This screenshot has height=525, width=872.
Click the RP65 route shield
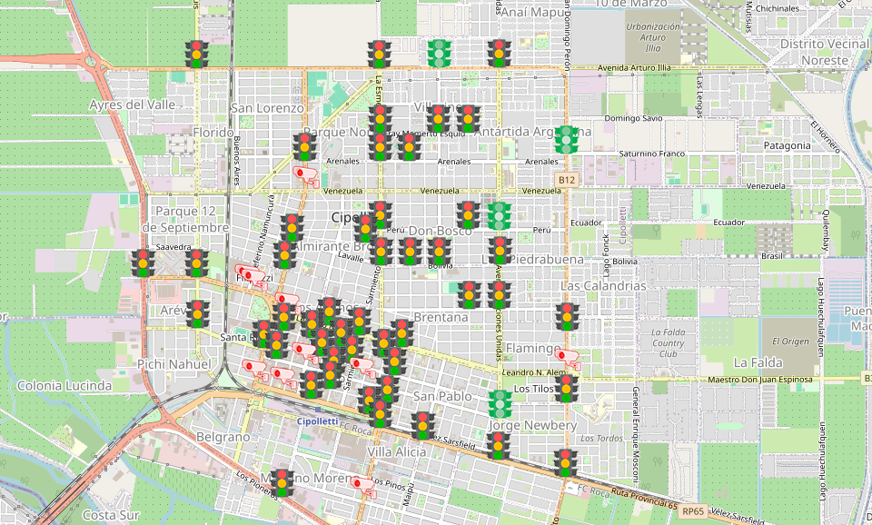click(x=693, y=511)
